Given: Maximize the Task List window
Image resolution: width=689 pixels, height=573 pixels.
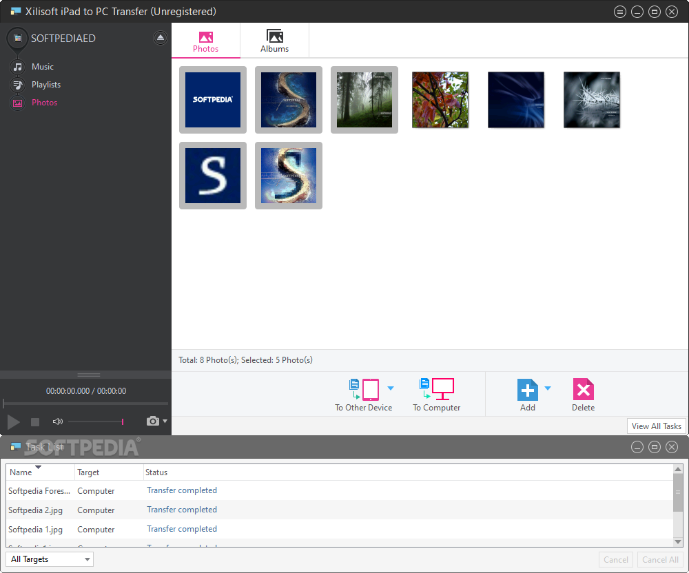Looking at the screenshot, I should [x=655, y=447].
